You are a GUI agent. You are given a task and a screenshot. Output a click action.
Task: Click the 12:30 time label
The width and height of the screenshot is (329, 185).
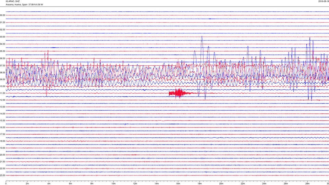pyautogui.click(x=2, y=100)
